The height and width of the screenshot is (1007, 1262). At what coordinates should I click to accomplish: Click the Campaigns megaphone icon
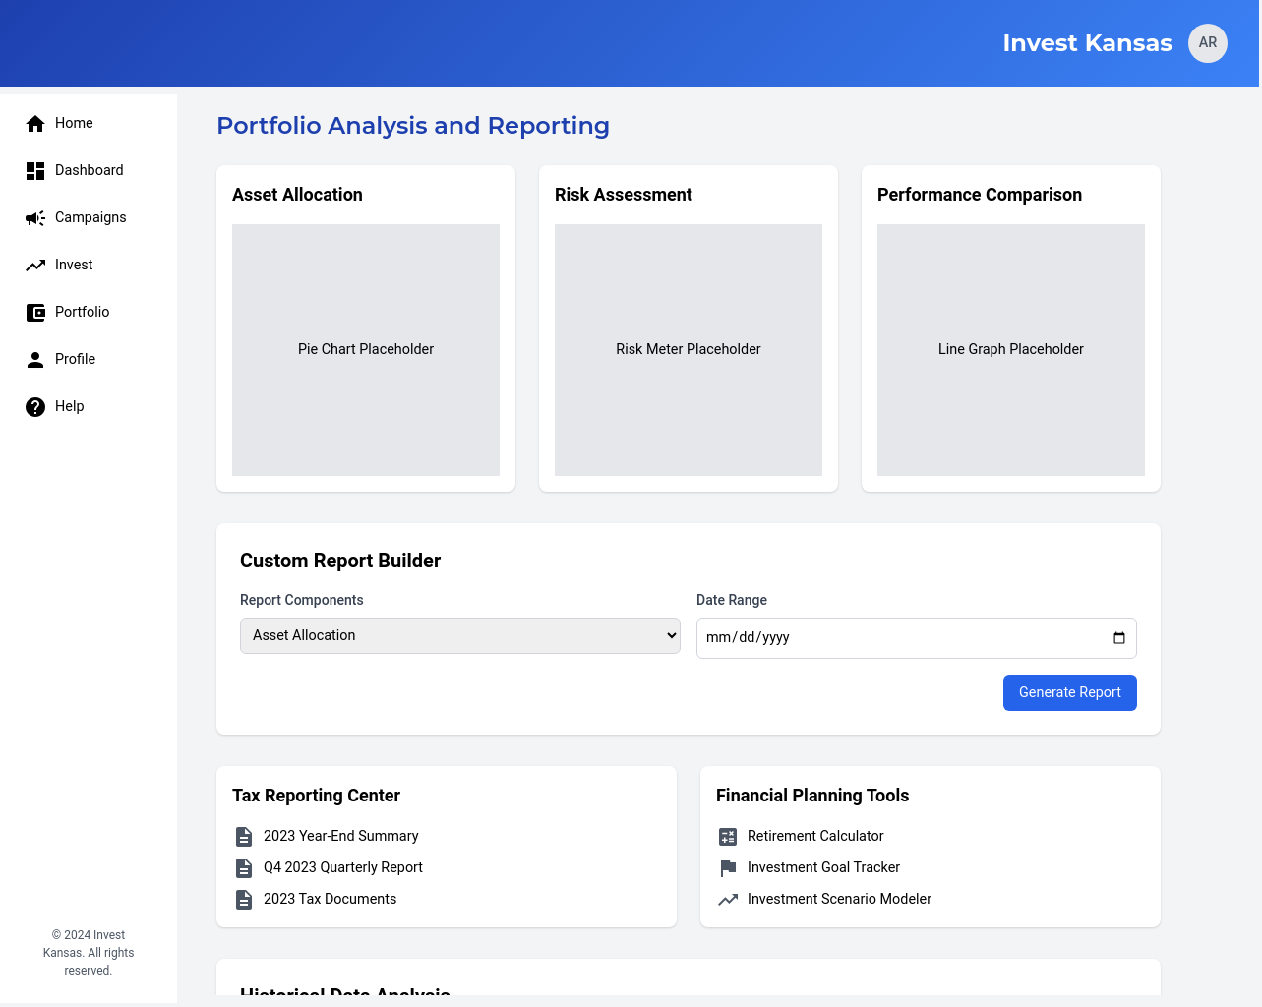[x=35, y=218]
